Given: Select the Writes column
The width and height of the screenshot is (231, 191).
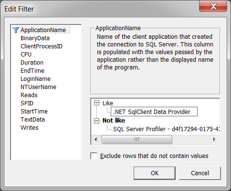Looking at the screenshot, I should (x=30, y=128).
